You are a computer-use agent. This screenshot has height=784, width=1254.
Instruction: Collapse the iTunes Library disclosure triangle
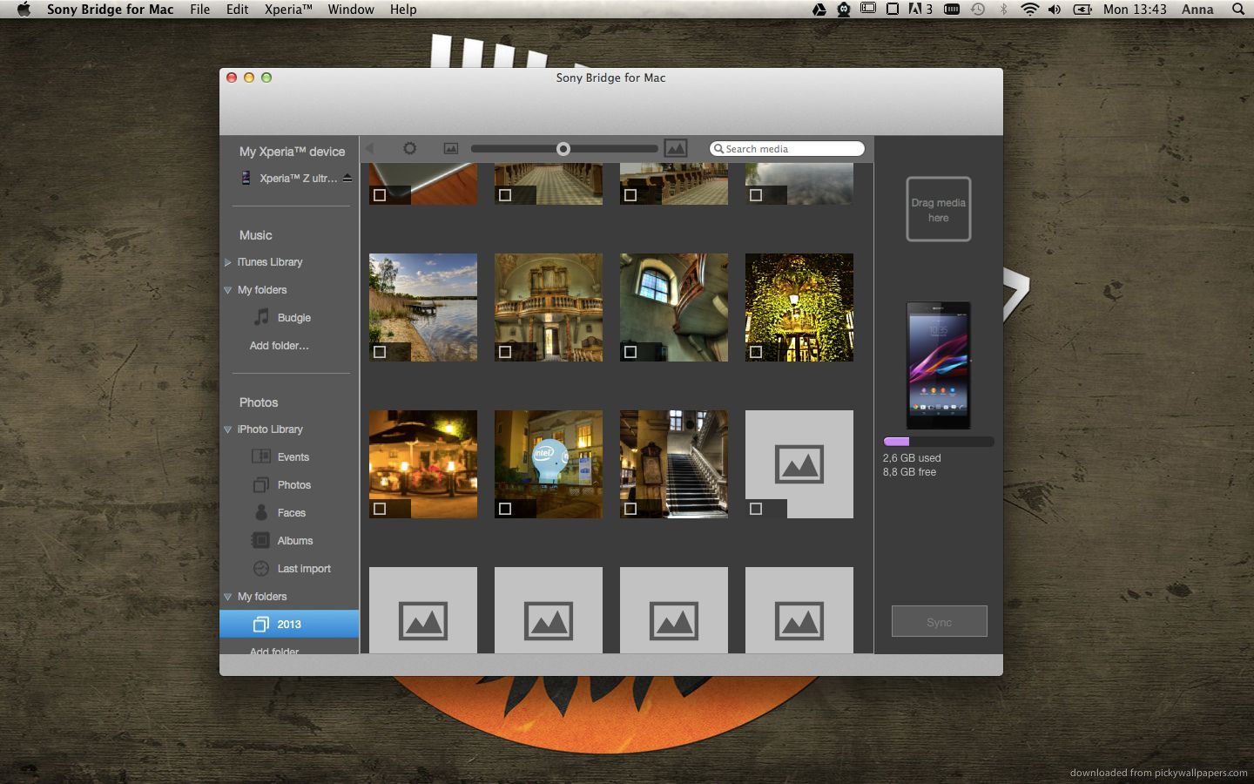[227, 262]
